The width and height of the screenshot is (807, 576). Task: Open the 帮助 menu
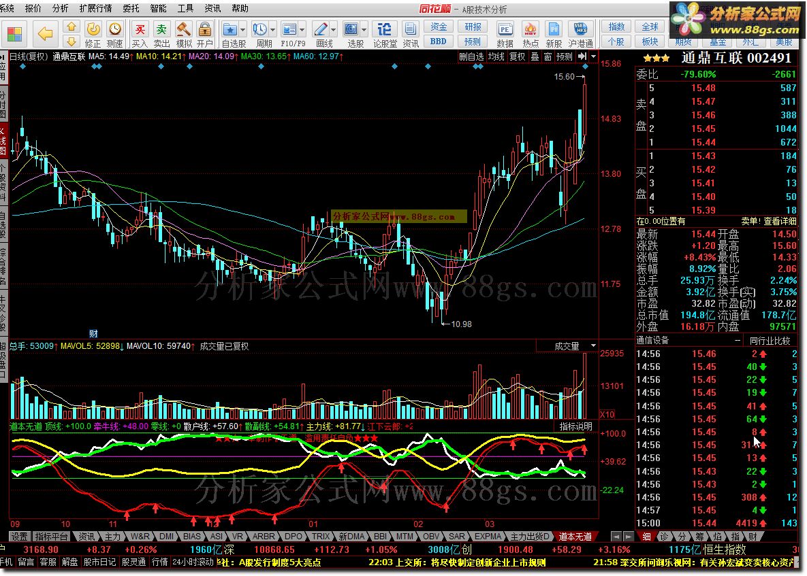(240, 8)
